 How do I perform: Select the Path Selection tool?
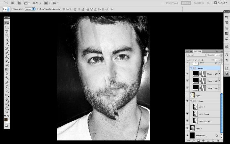click(7, 91)
